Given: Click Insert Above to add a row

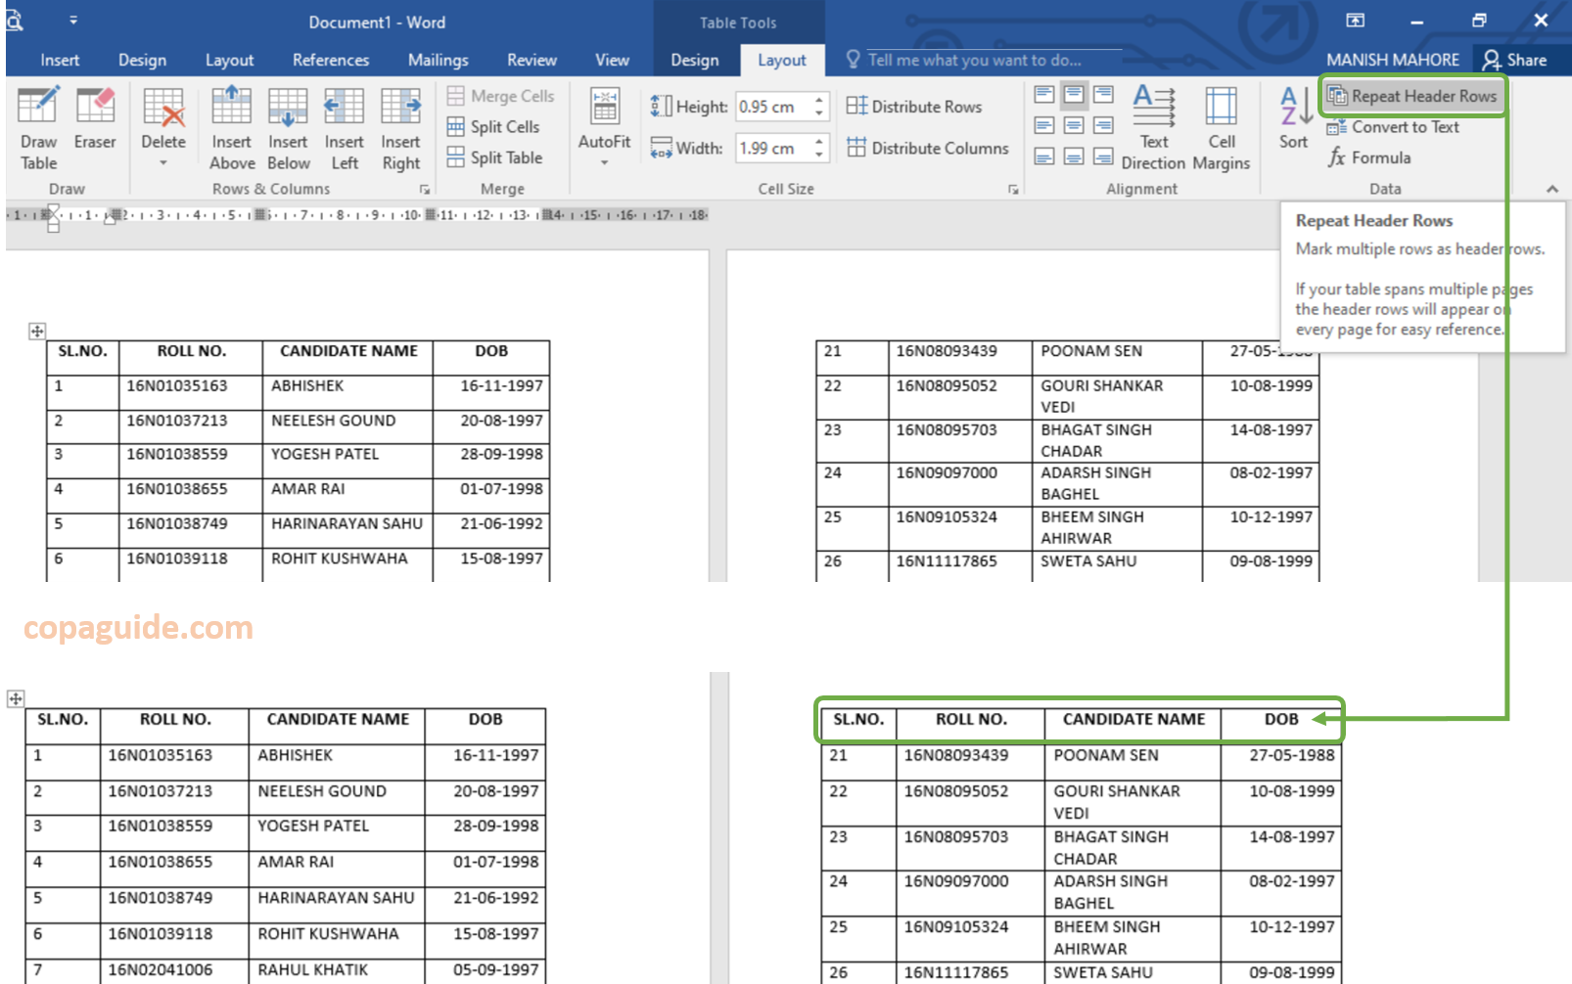Looking at the screenshot, I should point(231,127).
